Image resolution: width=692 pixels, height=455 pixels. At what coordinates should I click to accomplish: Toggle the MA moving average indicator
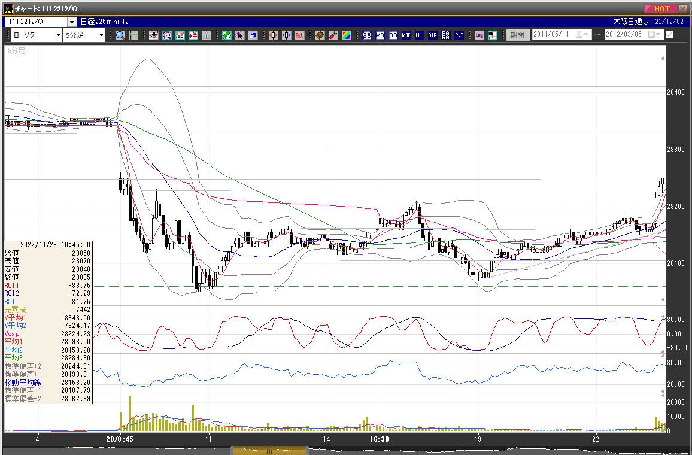coord(380,35)
